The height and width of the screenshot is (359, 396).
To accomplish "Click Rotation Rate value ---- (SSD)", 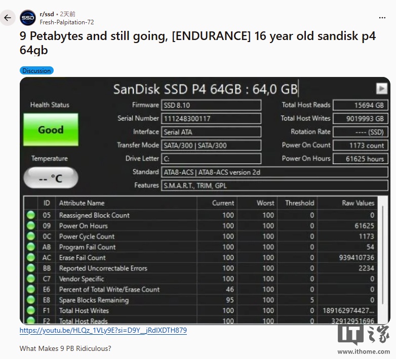I will point(361,132).
